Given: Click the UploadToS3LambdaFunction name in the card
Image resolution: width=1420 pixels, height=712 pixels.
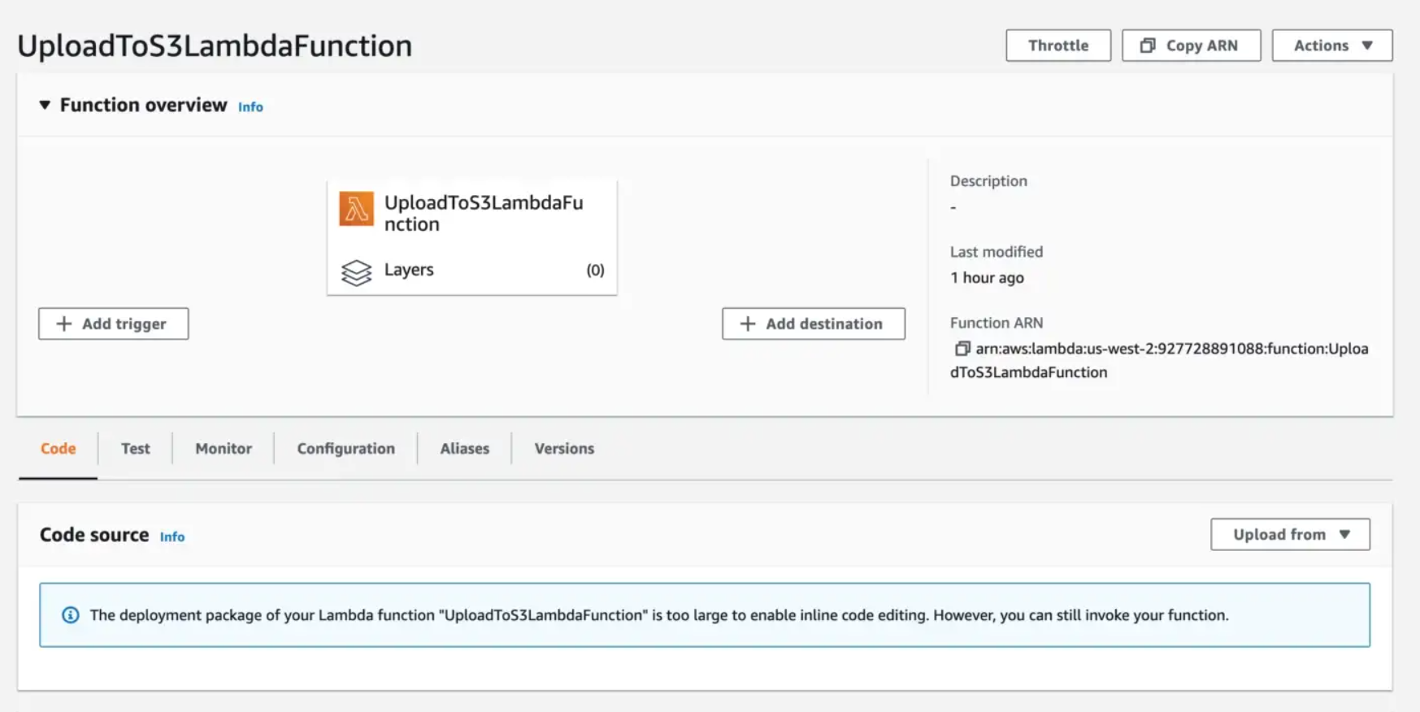Looking at the screenshot, I should tap(484, 213).
